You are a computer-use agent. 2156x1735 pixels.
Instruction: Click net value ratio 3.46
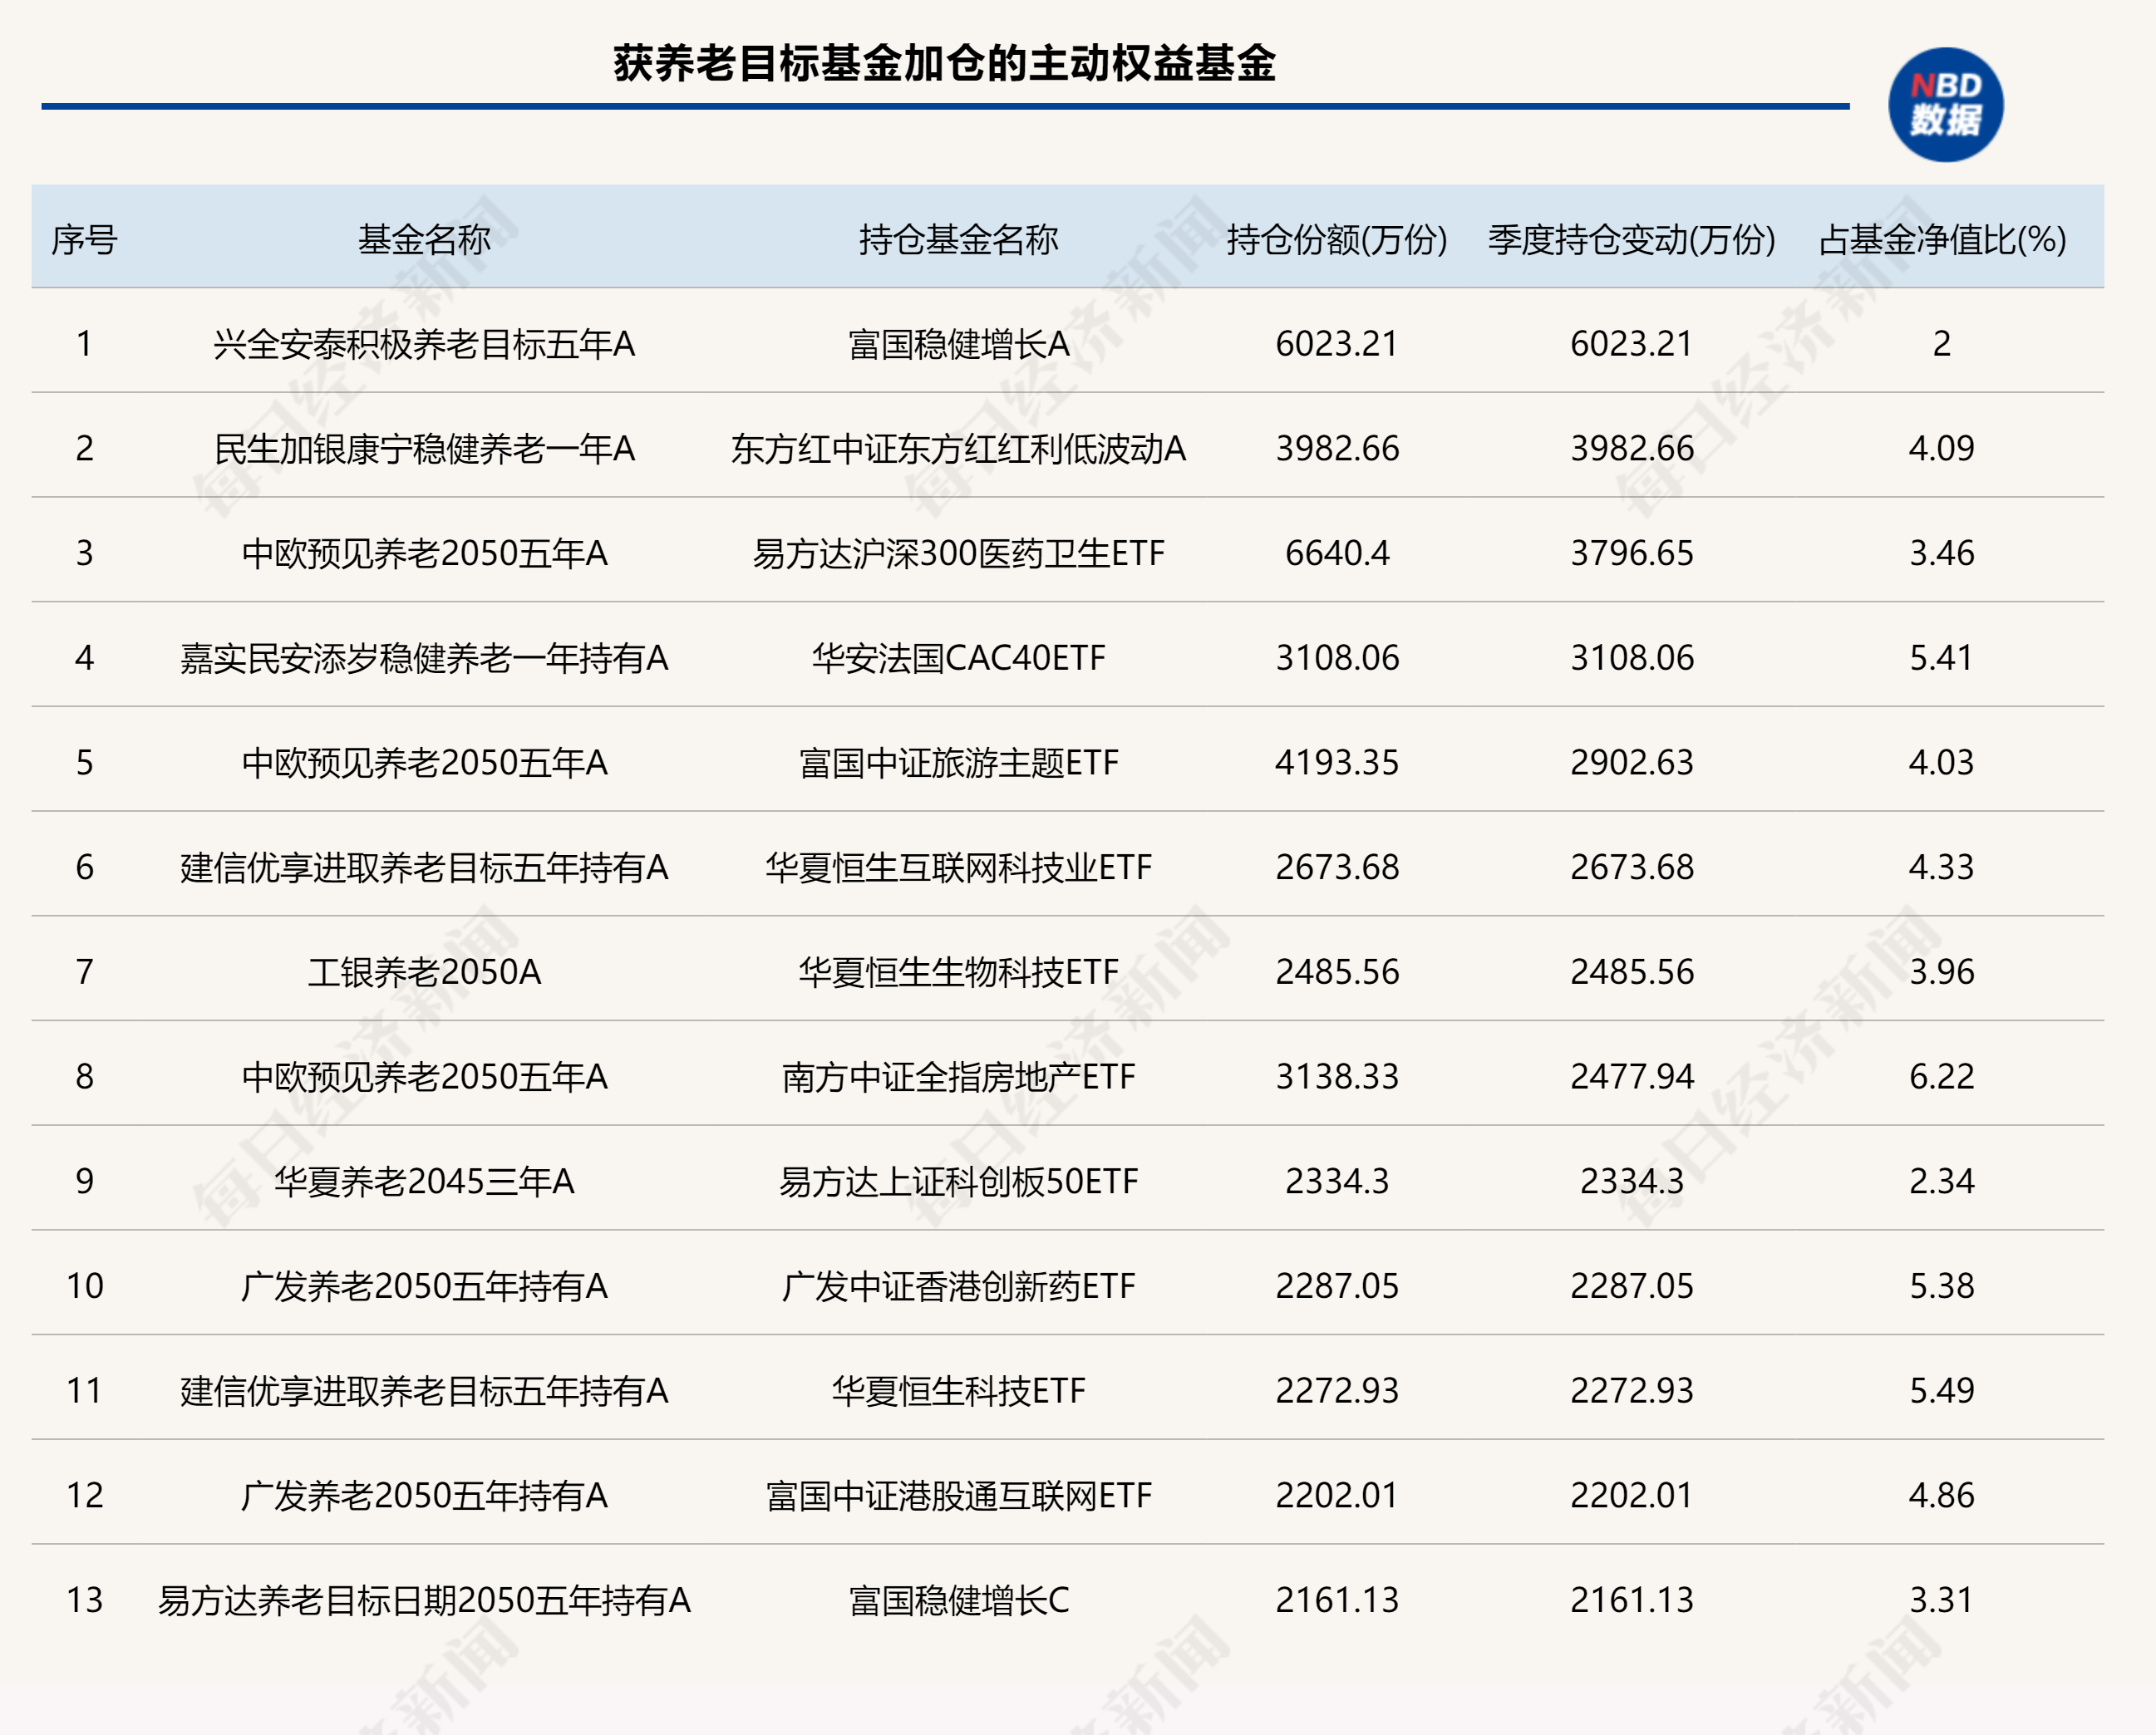pos(1942,553)
